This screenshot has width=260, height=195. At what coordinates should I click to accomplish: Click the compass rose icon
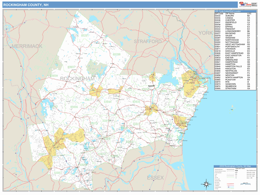click(207, 184)
